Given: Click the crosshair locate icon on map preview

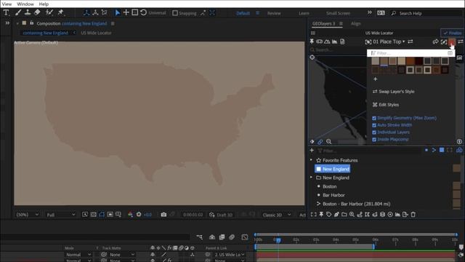Looking at the screenshot, I should 312,57.
